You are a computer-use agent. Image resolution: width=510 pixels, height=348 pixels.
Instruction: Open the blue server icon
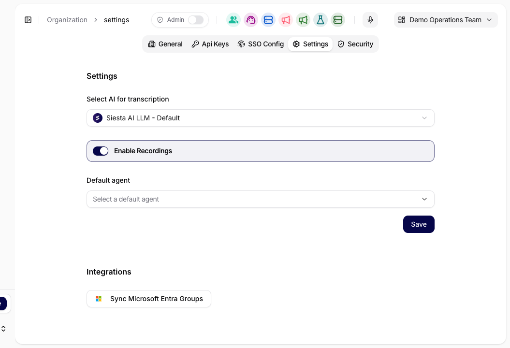pos(268,20)
